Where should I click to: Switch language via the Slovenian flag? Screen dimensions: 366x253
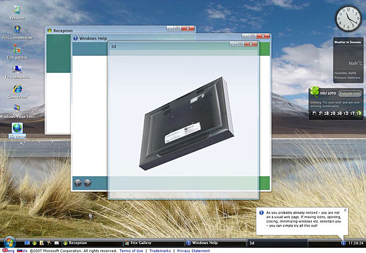click(x=19, y=250)
